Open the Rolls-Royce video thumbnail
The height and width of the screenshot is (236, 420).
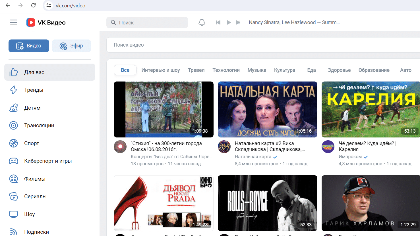(x=268, y=203)
